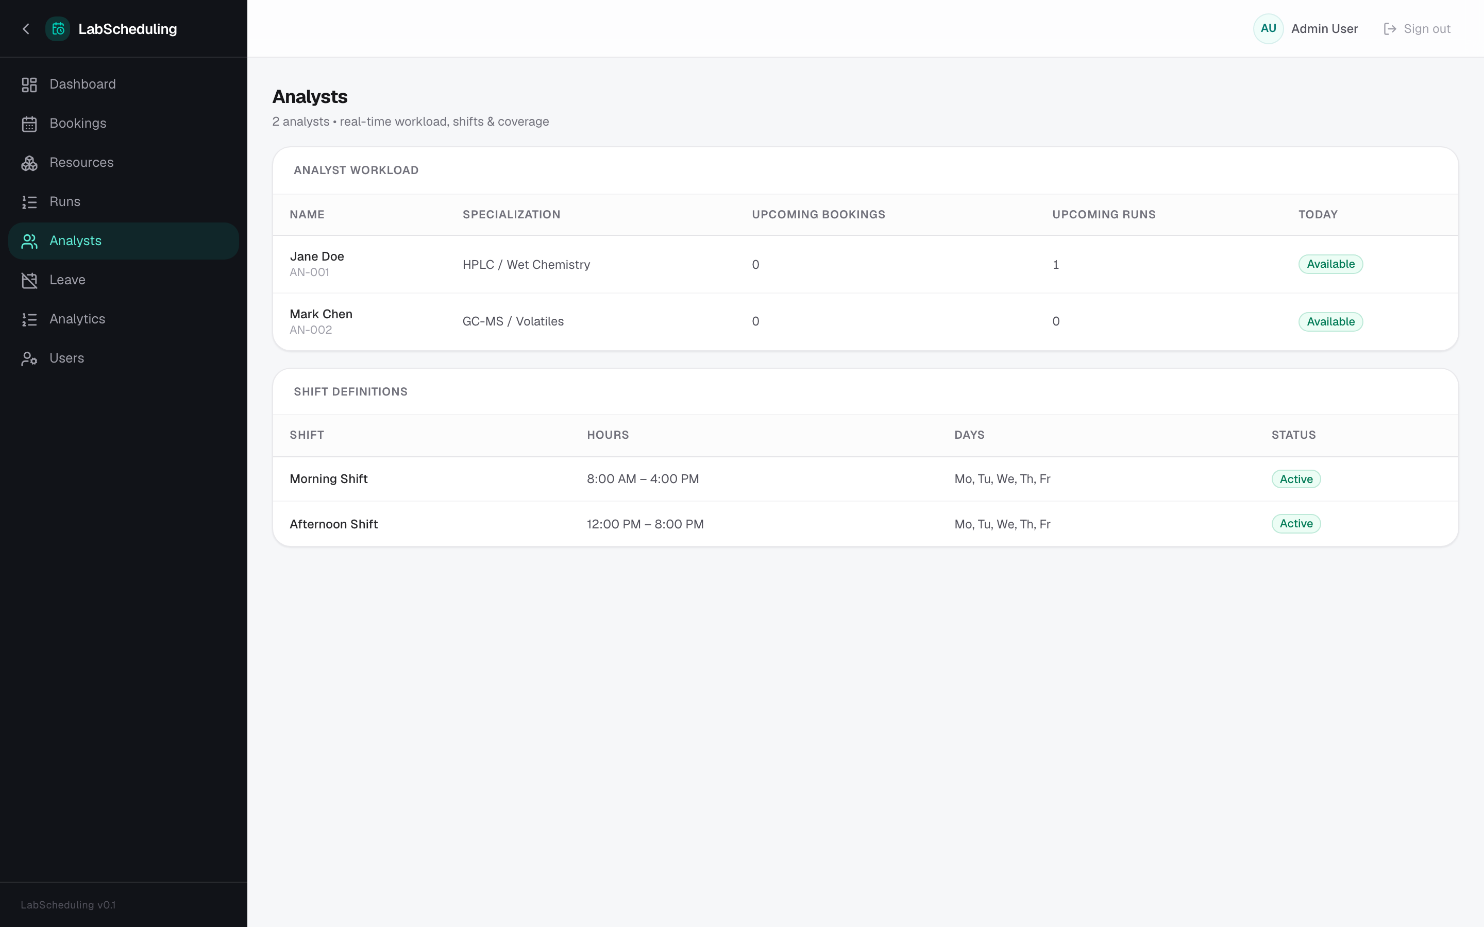Click the LabScheduling v0.1 footer text
The width and height of the screenshot is (1484, 927).
tap(68, 905)
